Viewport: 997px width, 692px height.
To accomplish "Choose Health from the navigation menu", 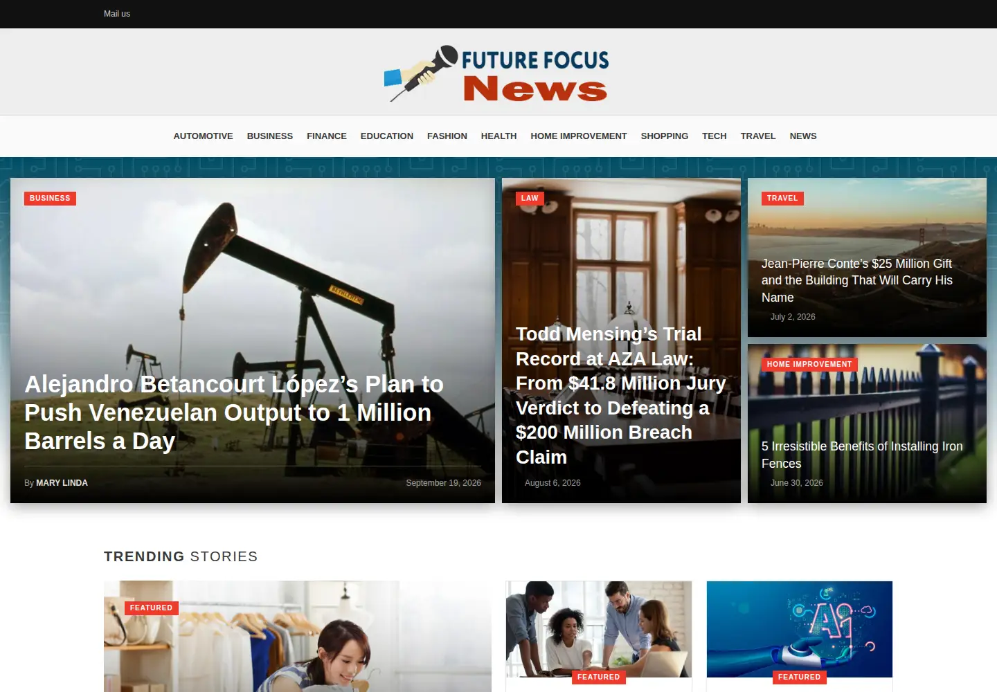I will 499,136.
